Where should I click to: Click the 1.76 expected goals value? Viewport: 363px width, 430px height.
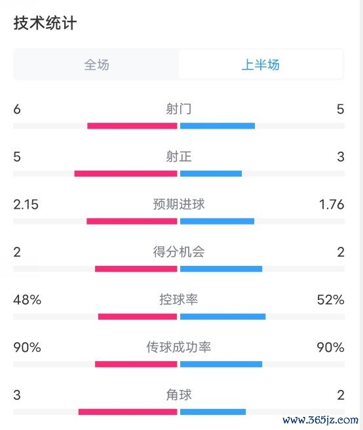pyautogui.click(x=332, y=205)
